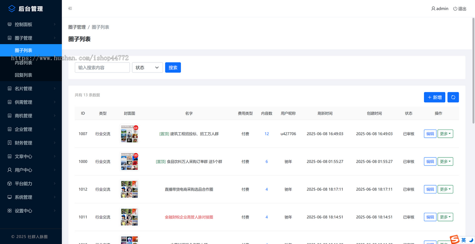Open the 系统管理 menu label
The width and height of the screenshot is (475, 244).
pyautogui.click(x=23, y=197)
